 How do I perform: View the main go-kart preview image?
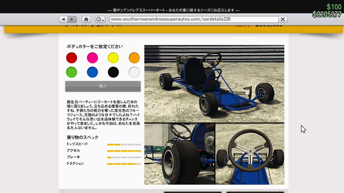(x=214, y=84)
